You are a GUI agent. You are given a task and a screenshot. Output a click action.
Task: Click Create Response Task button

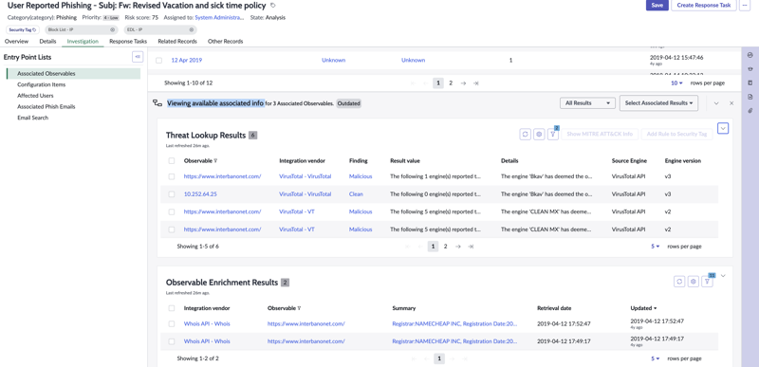tap(704, 6)
